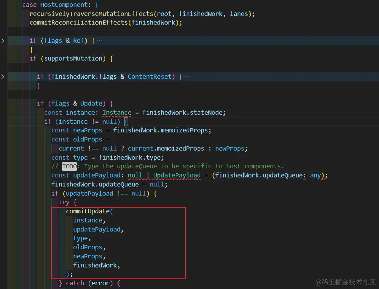This screenshot has height=289, width=379.
Task: Click the 'type,' argument of commitUpdate
Action: click(x=82, y=238)
